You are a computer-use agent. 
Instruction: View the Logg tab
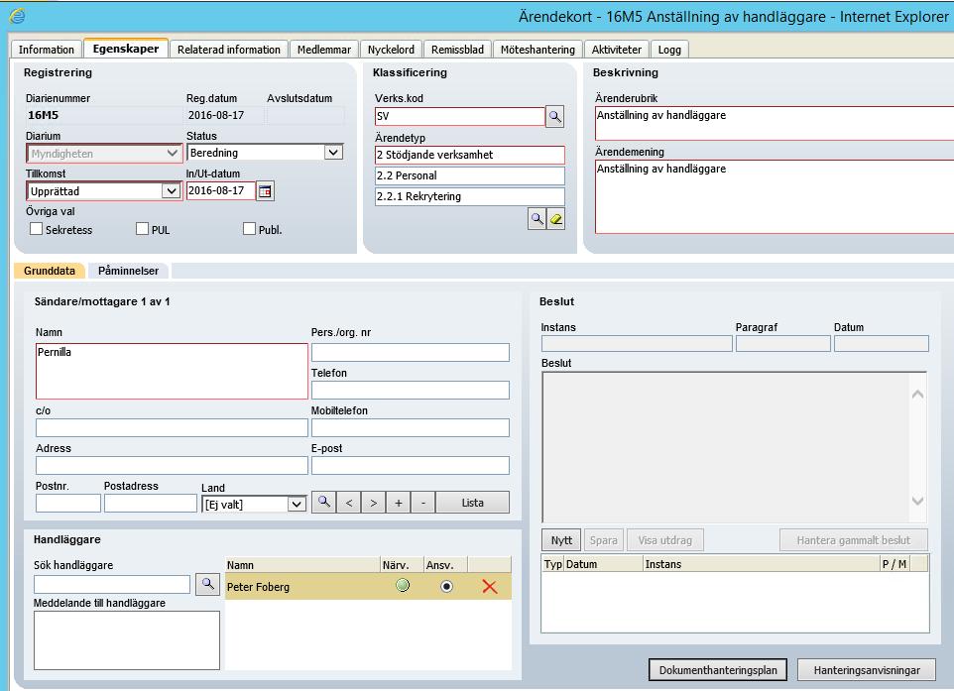click(669, 50)
